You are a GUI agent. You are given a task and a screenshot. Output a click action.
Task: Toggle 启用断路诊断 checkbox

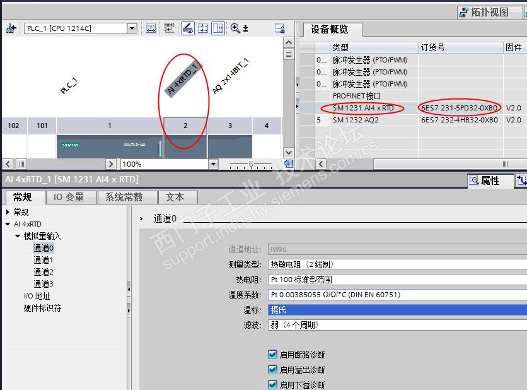(272, 355)
